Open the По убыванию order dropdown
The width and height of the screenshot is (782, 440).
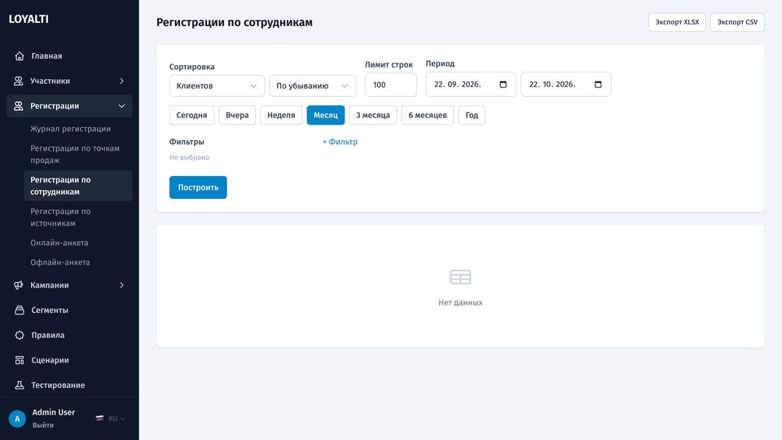(313, 86)
